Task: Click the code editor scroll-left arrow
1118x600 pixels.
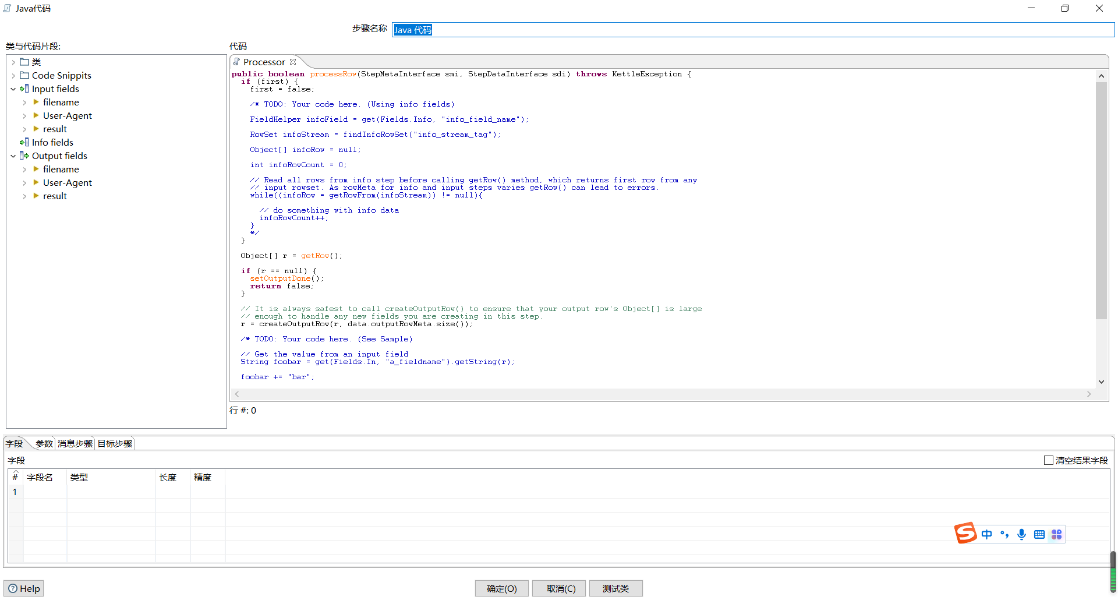Action: pos(237,394)
